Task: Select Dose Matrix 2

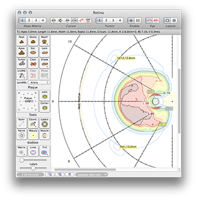Action: click(29, 20)
